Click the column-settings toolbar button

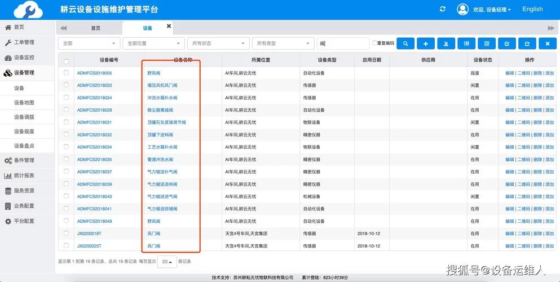click(466, 43)
